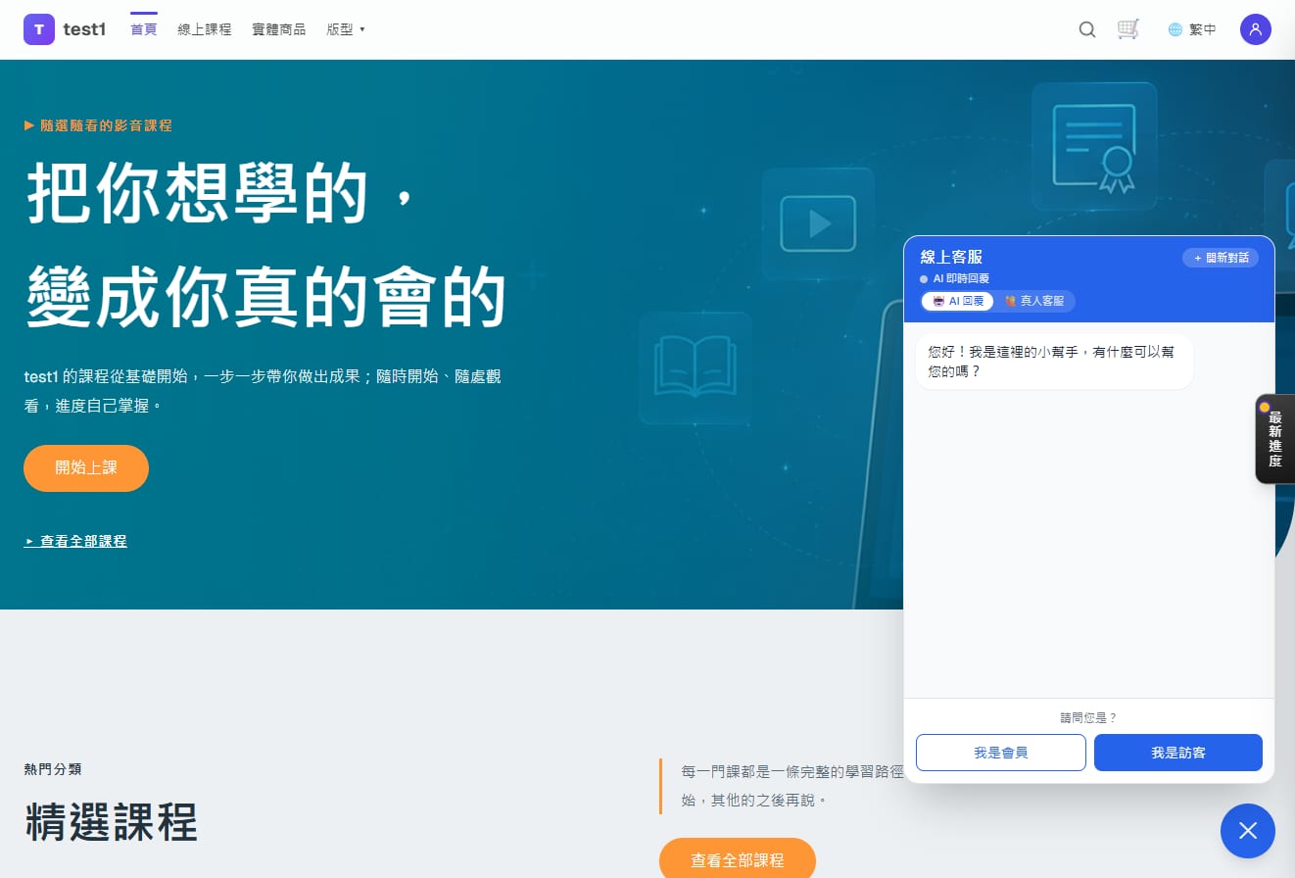Viewport: 1295px width, 878px height.
Task: Expand the 版型 dropdown menu
Action: (x=346, y=29)
